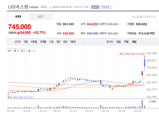
Task: Select the 10년 chart range
Action: [x=73, y=42]
